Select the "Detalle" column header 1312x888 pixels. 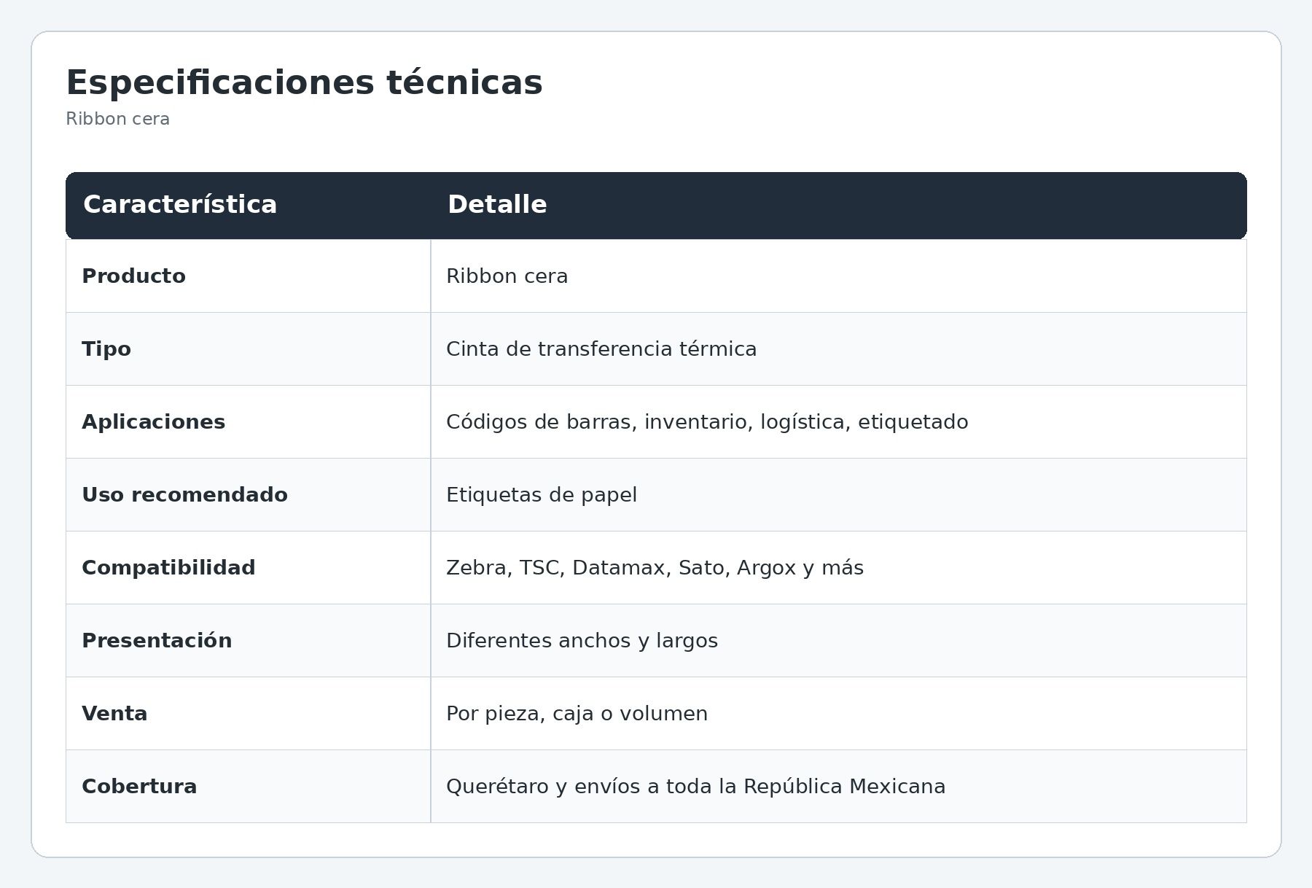(497, 204)
